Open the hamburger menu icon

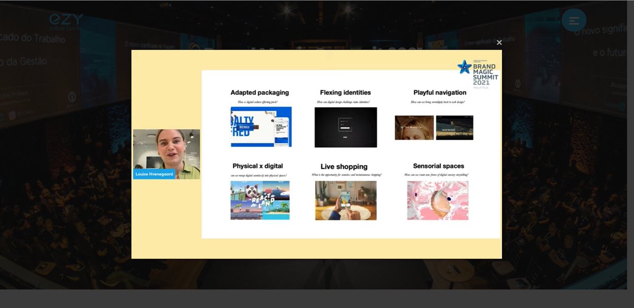pyautogui.click(x=574, y=20)
